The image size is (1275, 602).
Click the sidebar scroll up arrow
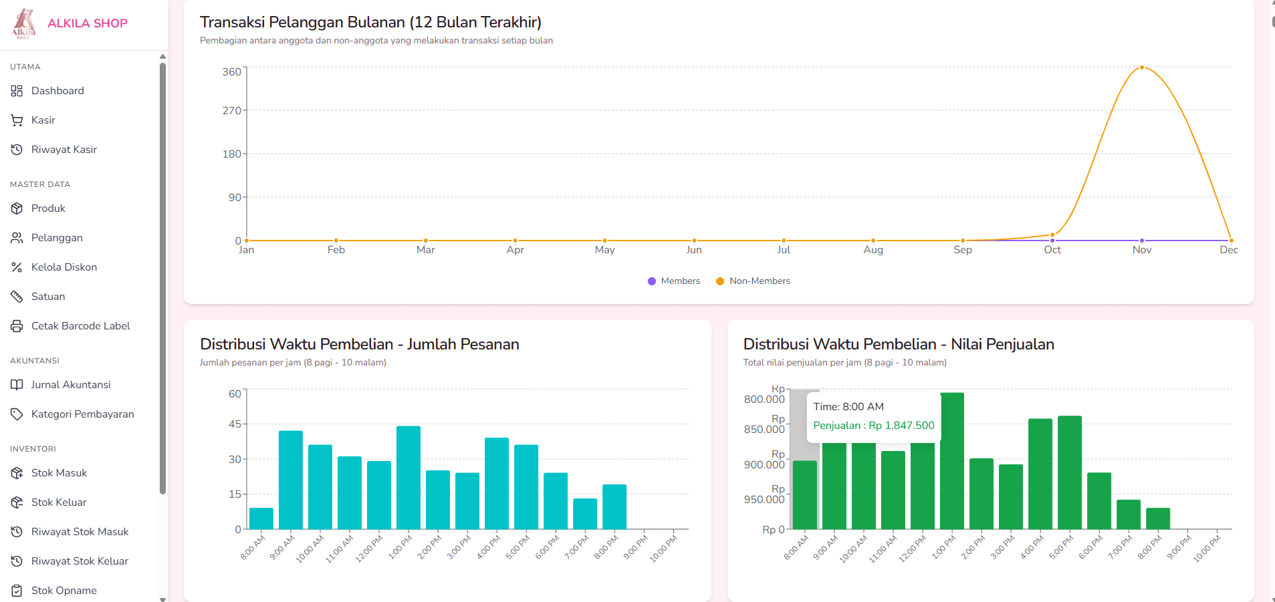(x=162, y=57)
